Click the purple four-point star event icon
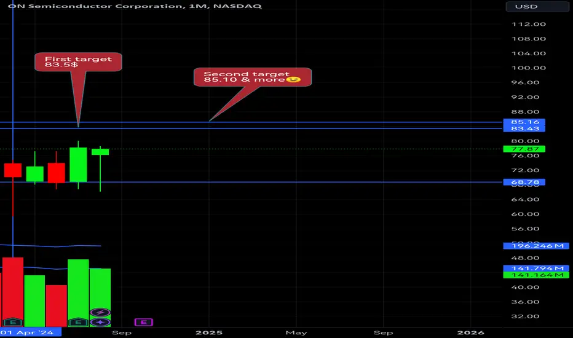Image resolution: width=573 pixels, height=338 pixels. click(x=100, y=322)
